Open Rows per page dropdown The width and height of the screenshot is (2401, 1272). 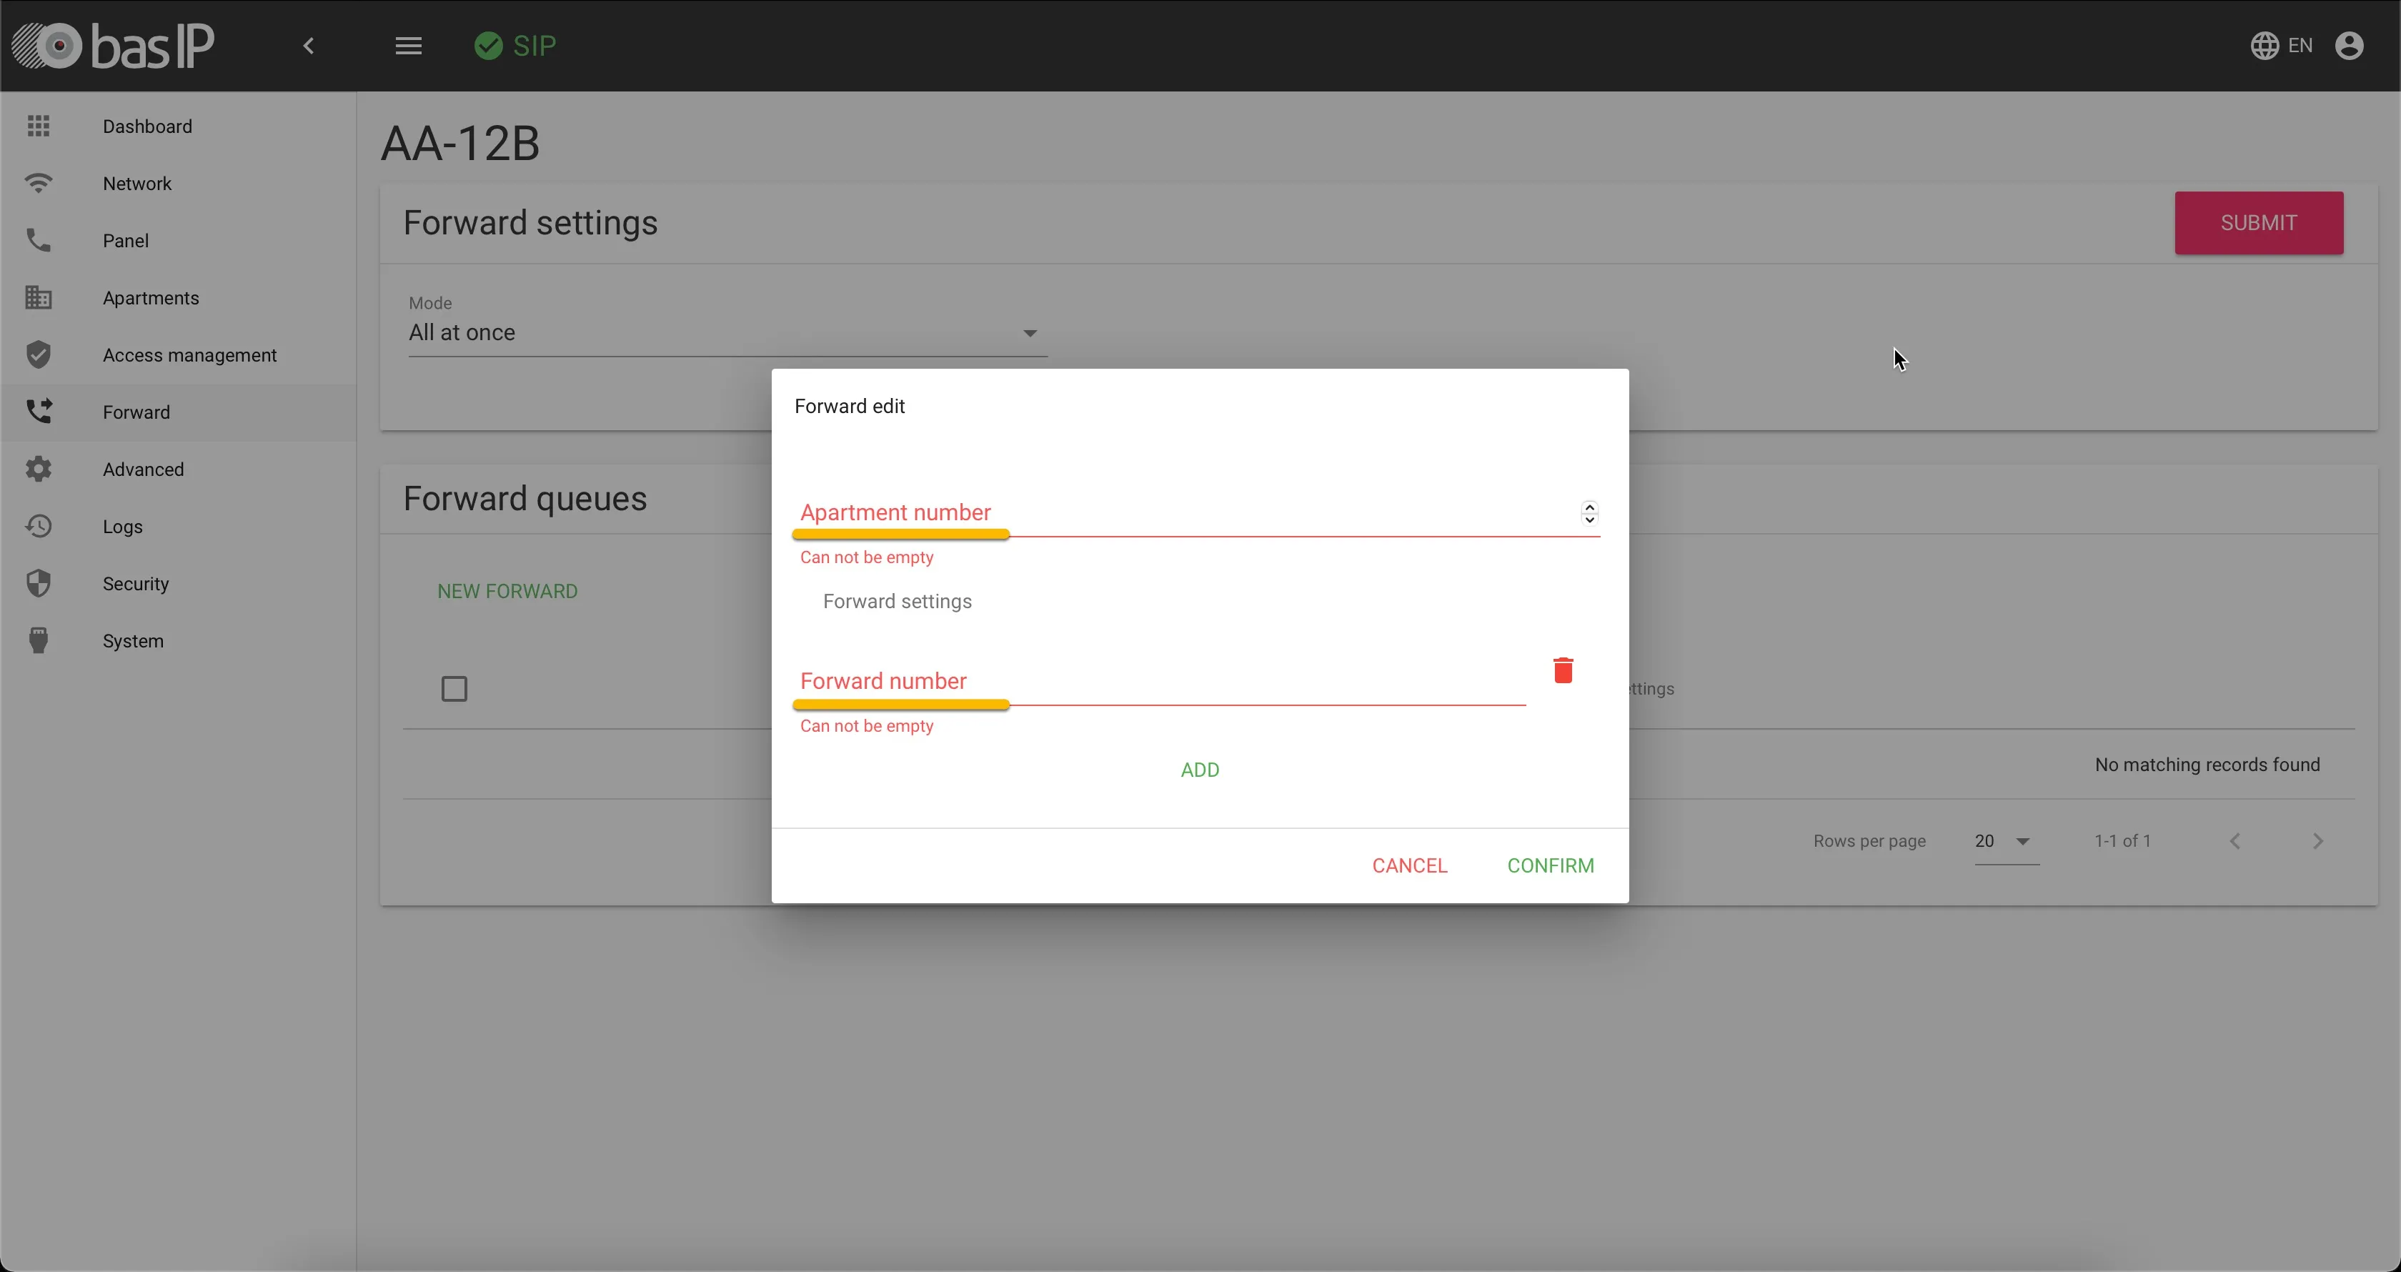tap(2006, 842)
